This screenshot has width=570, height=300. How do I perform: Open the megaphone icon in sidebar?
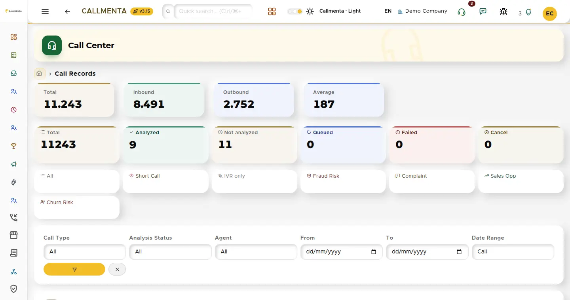14,164
